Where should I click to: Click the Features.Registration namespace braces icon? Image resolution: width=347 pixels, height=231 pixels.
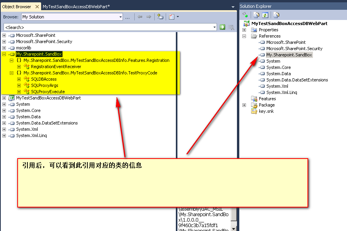19,60
